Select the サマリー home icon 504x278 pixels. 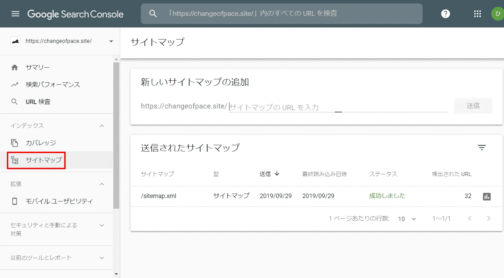click(14, 67)
